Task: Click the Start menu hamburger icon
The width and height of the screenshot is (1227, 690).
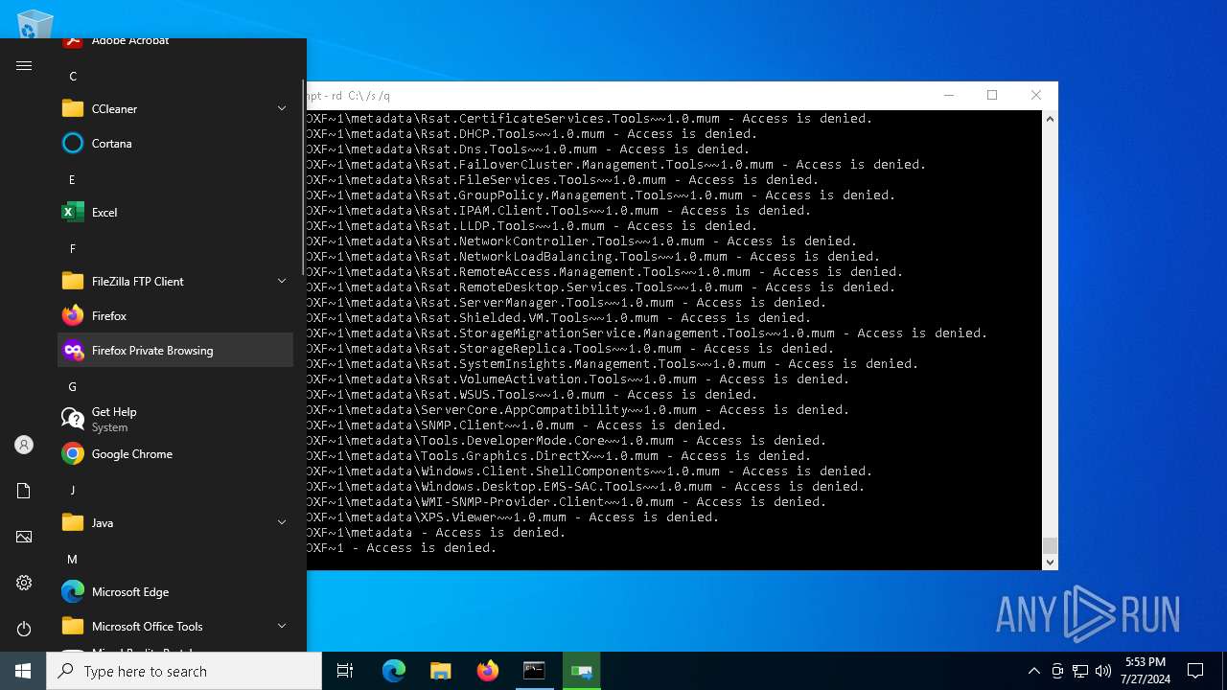Action: [24, 65]
